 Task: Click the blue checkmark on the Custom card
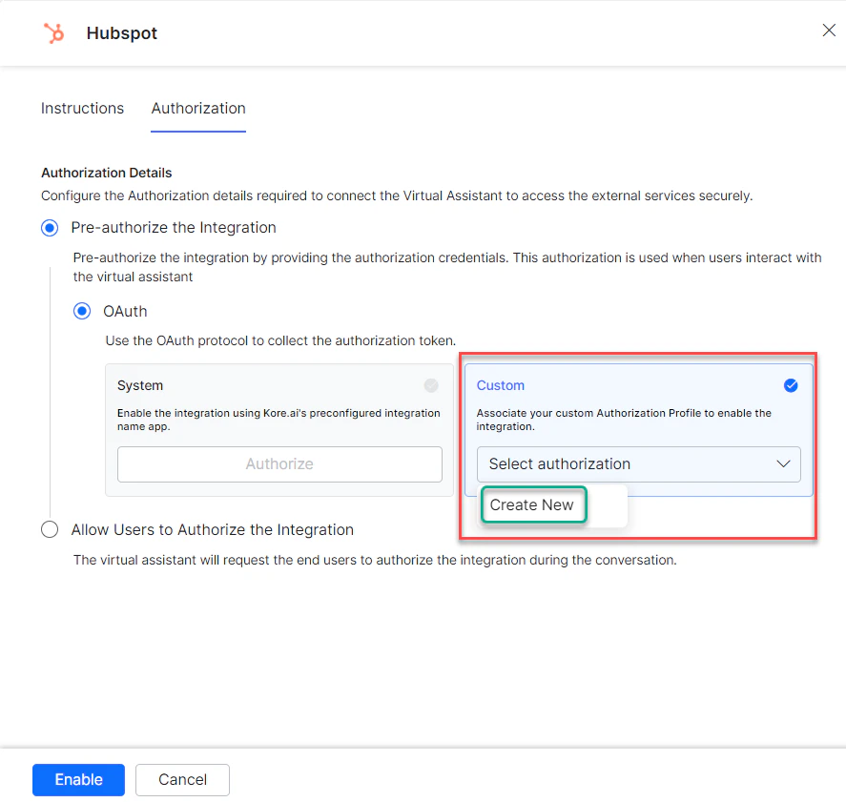[791, 385]
